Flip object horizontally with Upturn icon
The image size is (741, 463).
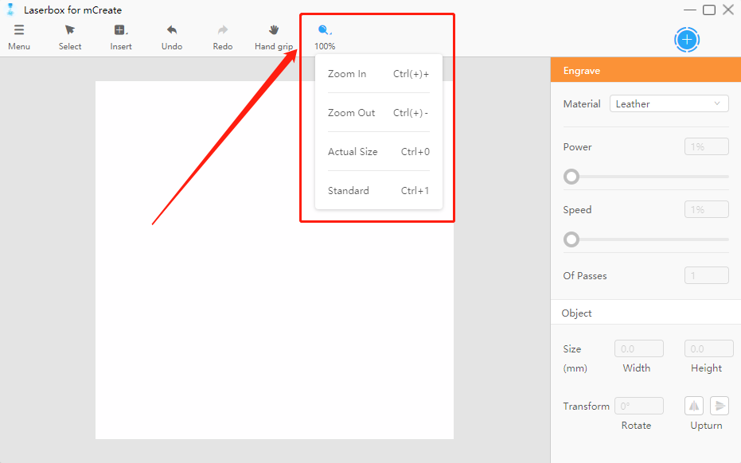click(694, 406)
